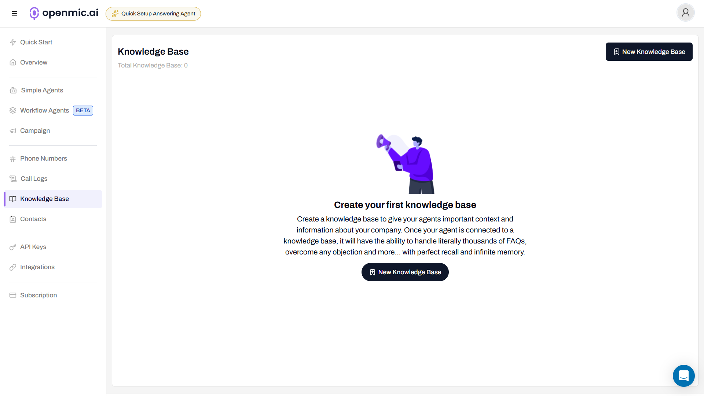Open the Simple Agents section
The width and height of the screenshot is (704, 396).
coord(41,90)
